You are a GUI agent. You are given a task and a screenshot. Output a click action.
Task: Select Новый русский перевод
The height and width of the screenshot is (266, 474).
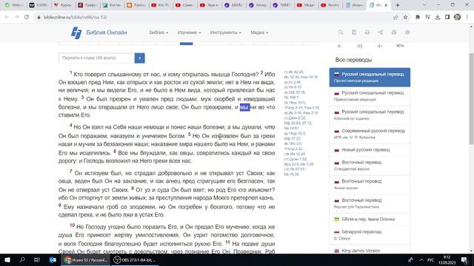[370, 150]
